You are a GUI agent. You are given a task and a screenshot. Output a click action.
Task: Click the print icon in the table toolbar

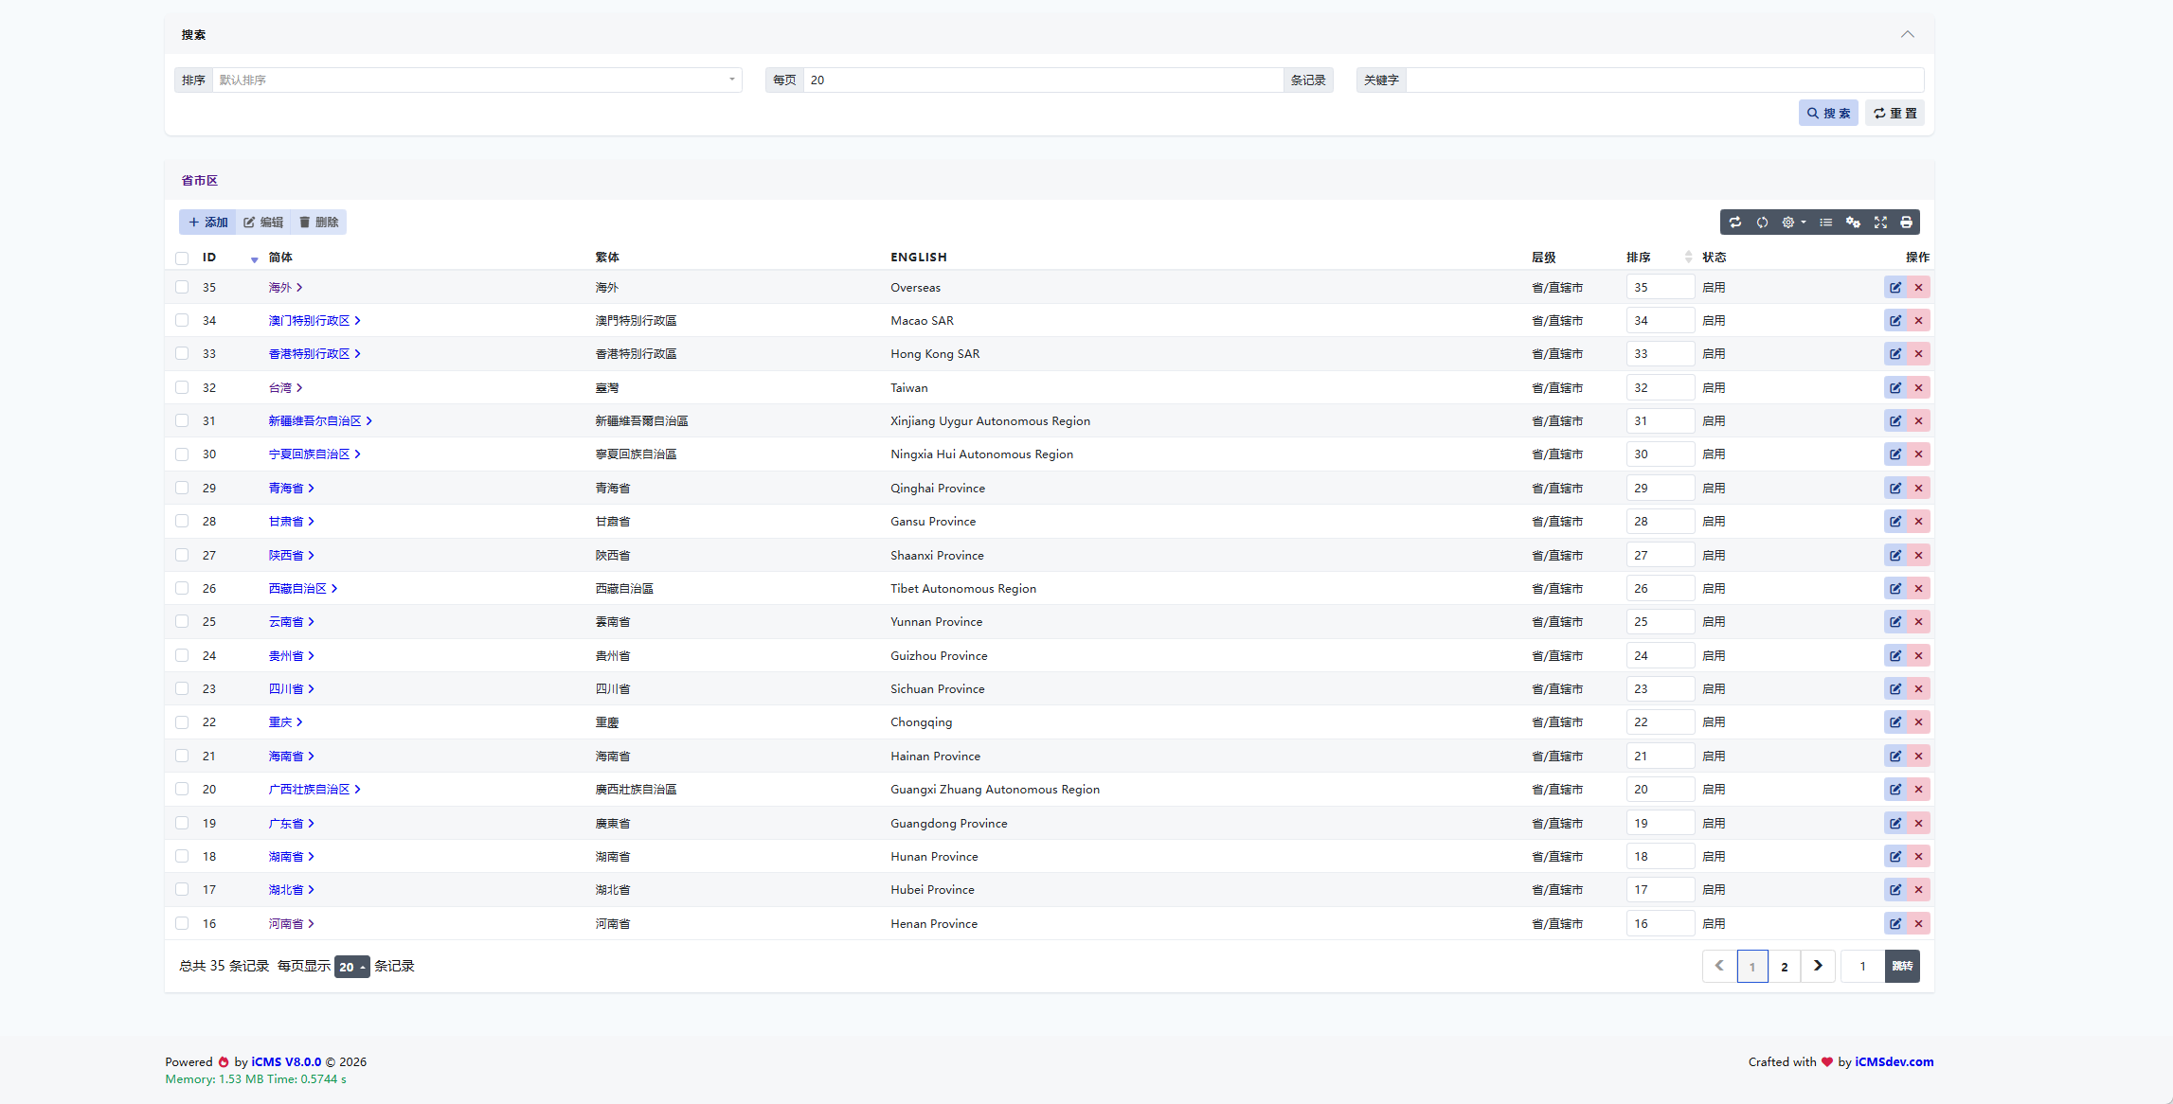1906,223
